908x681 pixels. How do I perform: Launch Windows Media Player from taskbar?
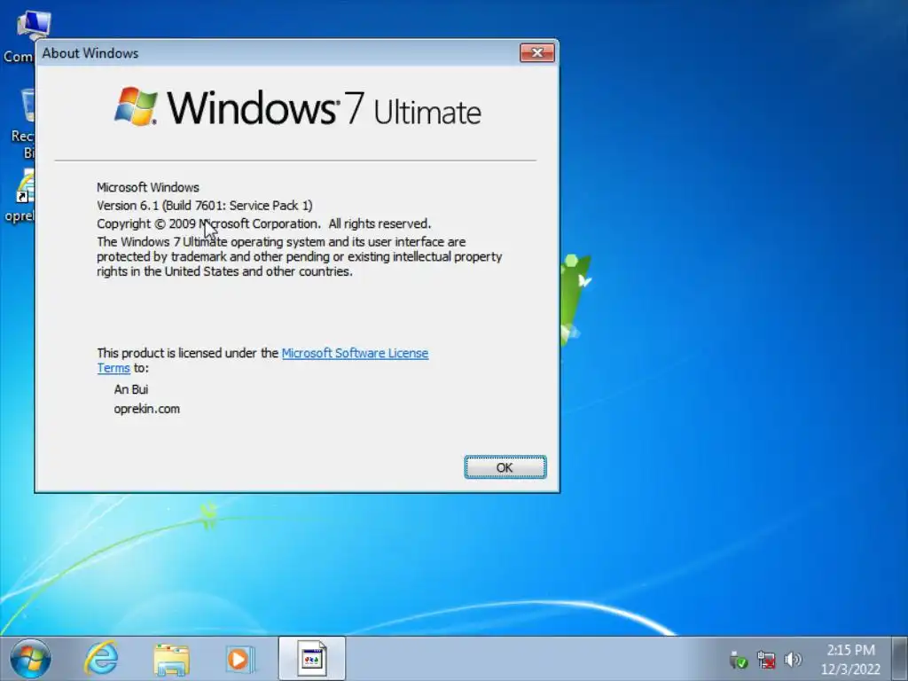pos(239,659)
